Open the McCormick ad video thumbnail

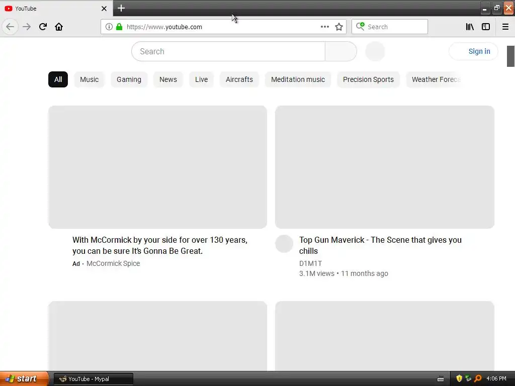click(x=157, y=167)
